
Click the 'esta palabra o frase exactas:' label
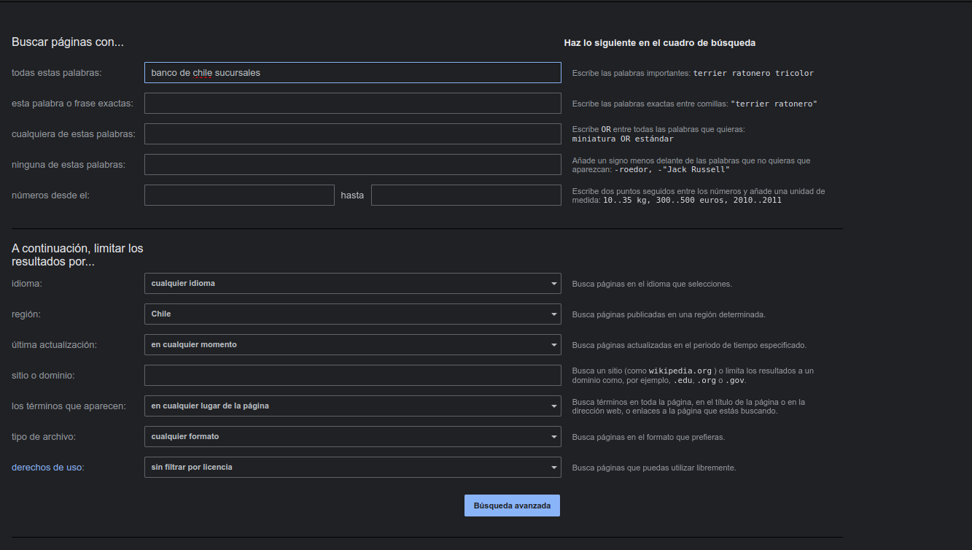click(72, 104)
